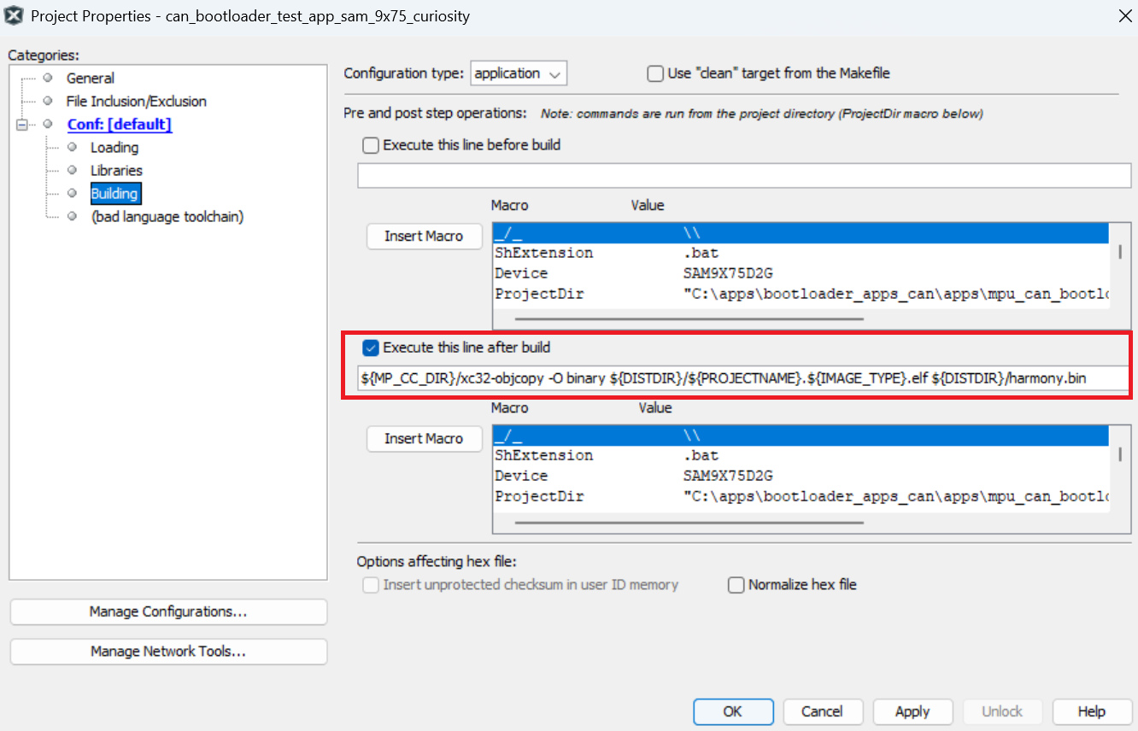Select the Loading category
The width and height of the screenshot is (1138, 731).
click(114, 147)
